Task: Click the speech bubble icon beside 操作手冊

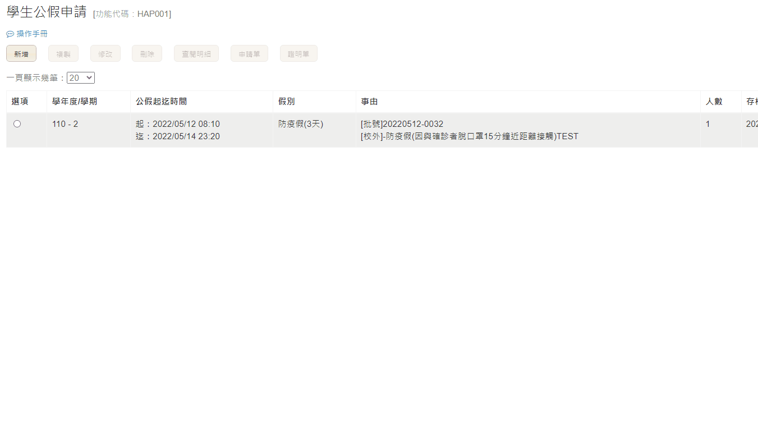Action: 10,34
